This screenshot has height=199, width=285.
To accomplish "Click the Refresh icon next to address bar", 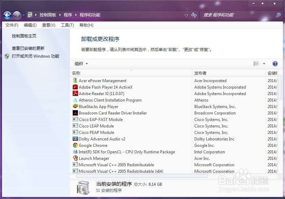I will (194, 15).
